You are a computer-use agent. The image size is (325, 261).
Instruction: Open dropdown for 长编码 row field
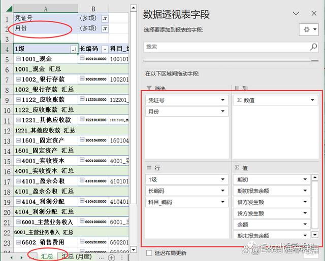pos(222,191)
